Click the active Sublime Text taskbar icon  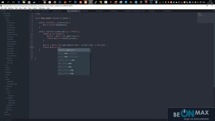tap(91, 2)
